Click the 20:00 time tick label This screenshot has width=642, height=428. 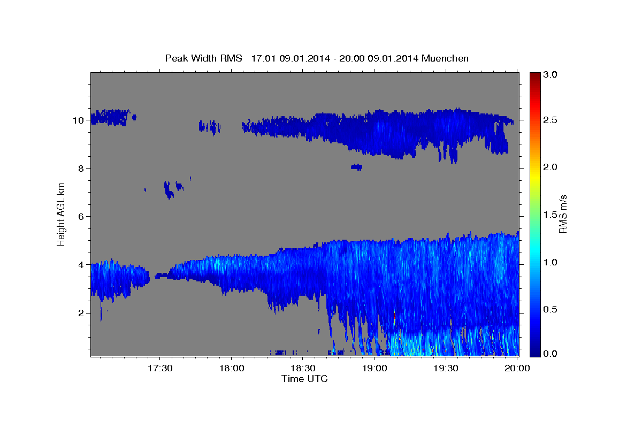pyautogui.click(x=517, y=368)
